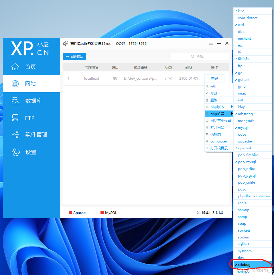Enable the sodium extension
Screen dimensions: 274x275
pyautogui.click(x=253, y=237)
